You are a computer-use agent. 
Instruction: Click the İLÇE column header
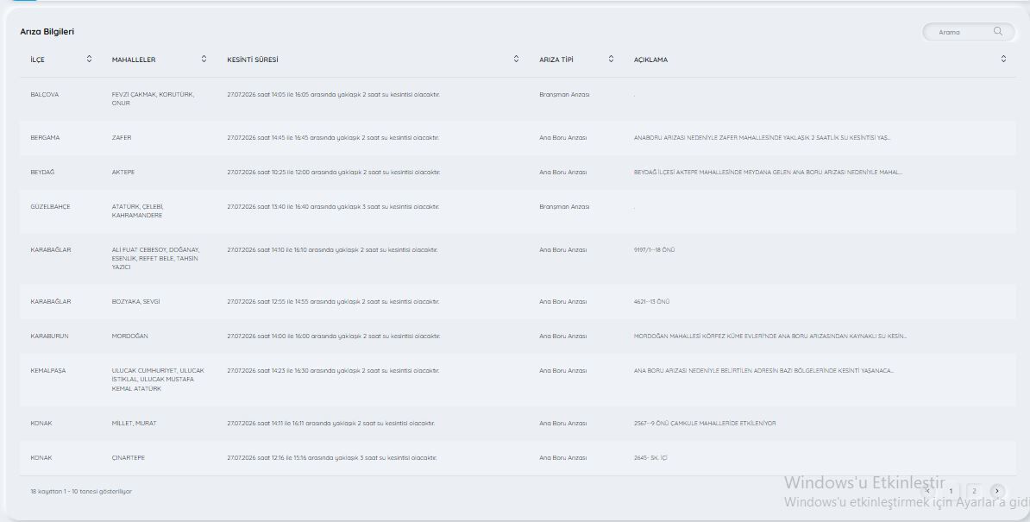(x=37, y=60)
